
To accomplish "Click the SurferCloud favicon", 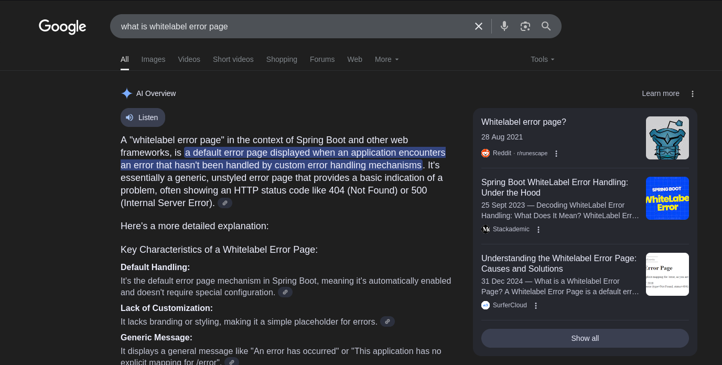I will click(x=486, y=305).
